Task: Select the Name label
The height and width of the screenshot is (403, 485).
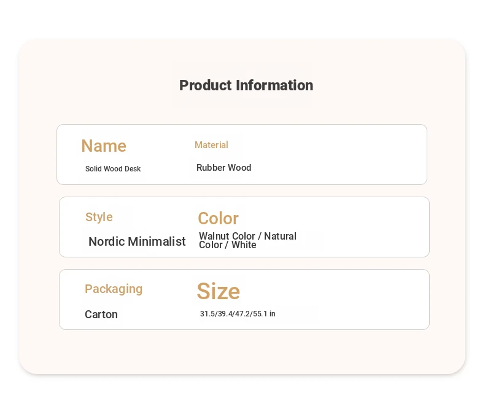Action: 104,146
